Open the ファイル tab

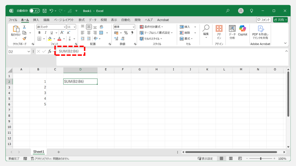pos(13,20)
